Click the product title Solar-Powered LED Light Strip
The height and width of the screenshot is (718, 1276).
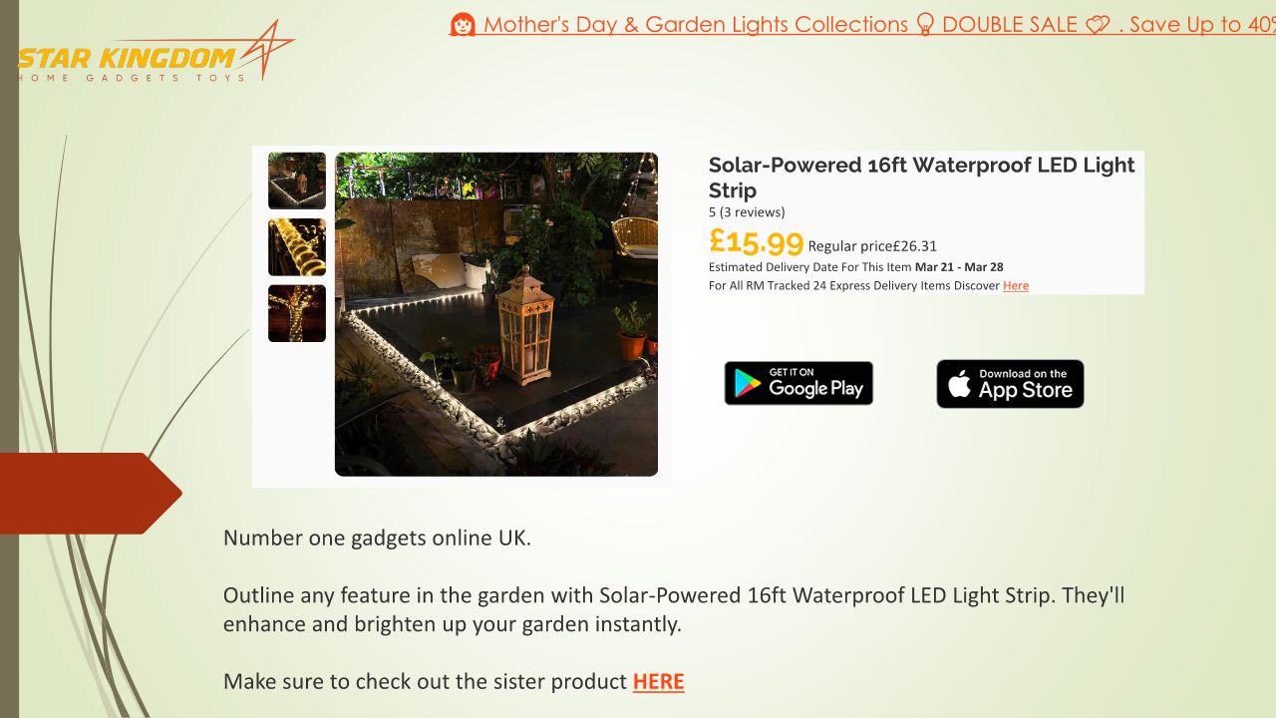coord(922,178)
